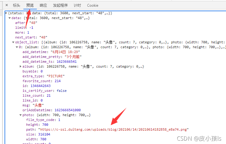Viewport: 226px width, 144px height.
Task: Open the 响应 (Response) tab
Action: [x=43, y=5]
